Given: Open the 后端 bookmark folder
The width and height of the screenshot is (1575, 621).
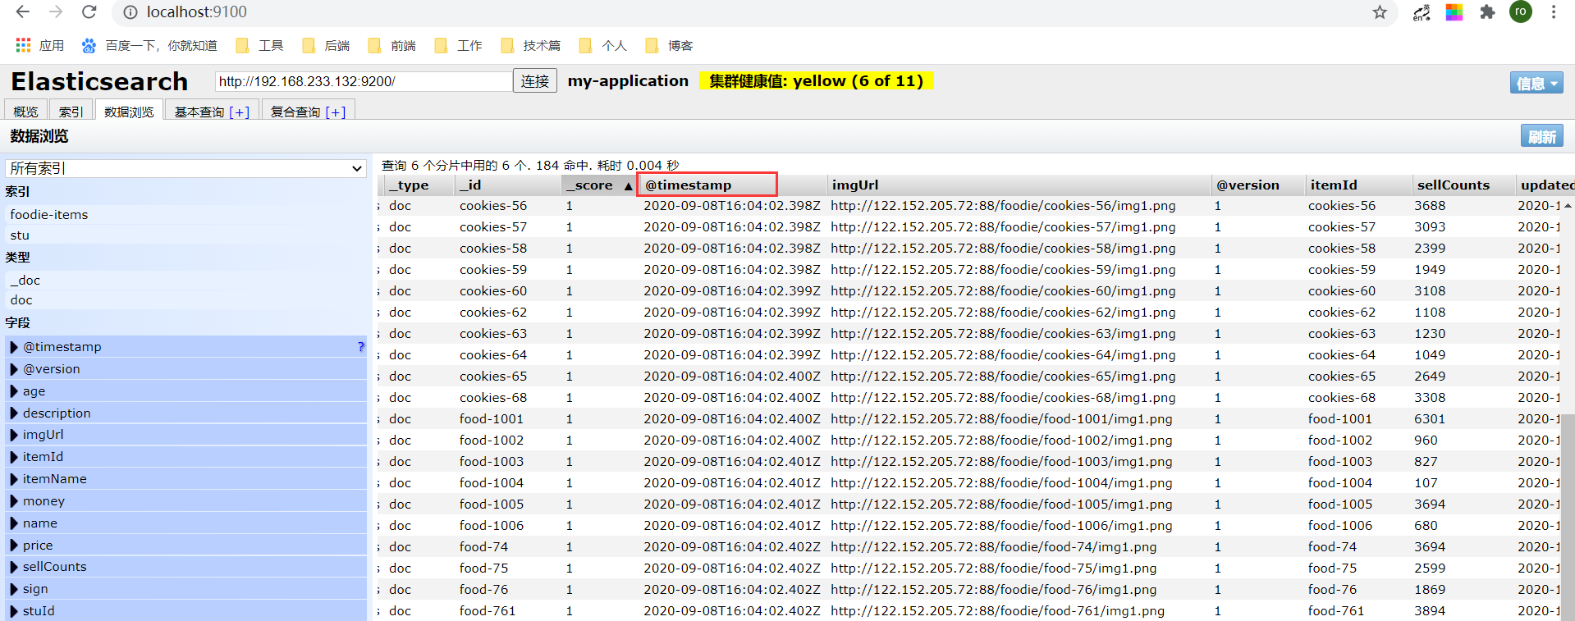Looking at the screenshot, I should [x=326, y=45].
